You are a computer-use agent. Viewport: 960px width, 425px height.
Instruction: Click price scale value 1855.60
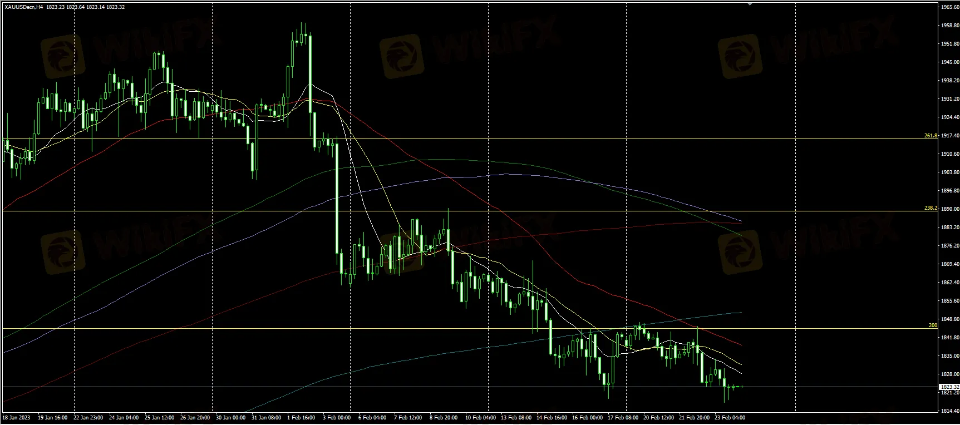click(x=949, y=300)
